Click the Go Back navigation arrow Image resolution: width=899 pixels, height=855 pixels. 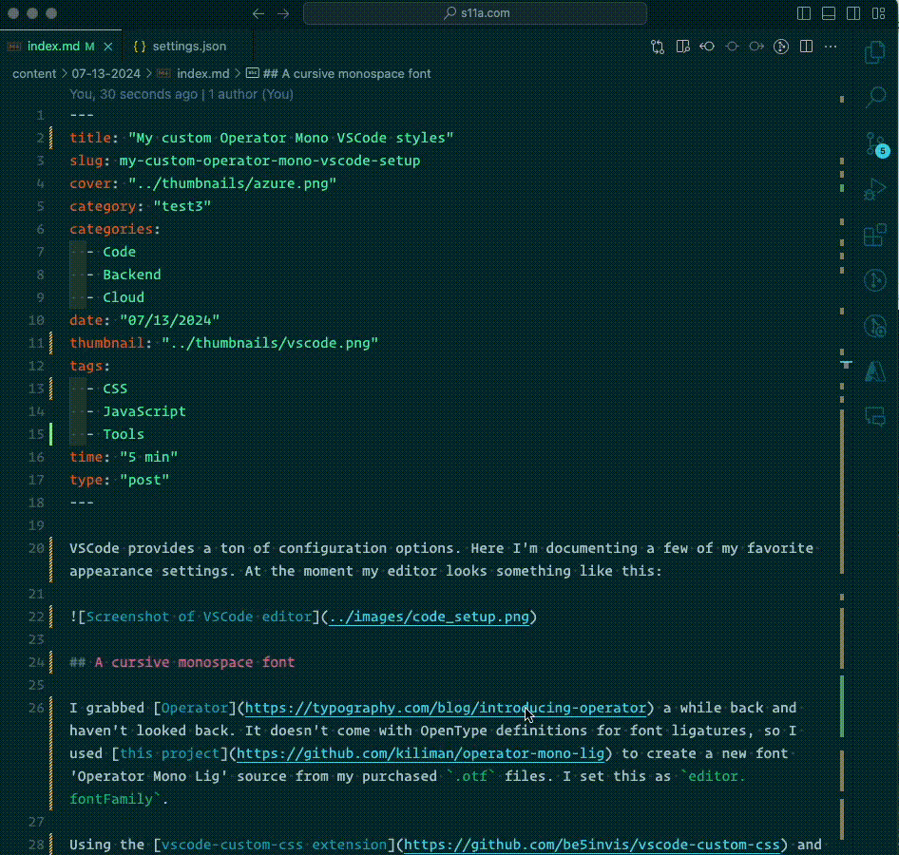coord(258,13)
